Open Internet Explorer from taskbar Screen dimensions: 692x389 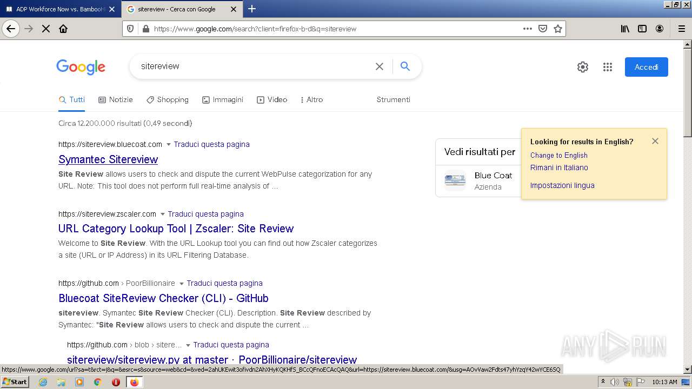tap(43, 382)
